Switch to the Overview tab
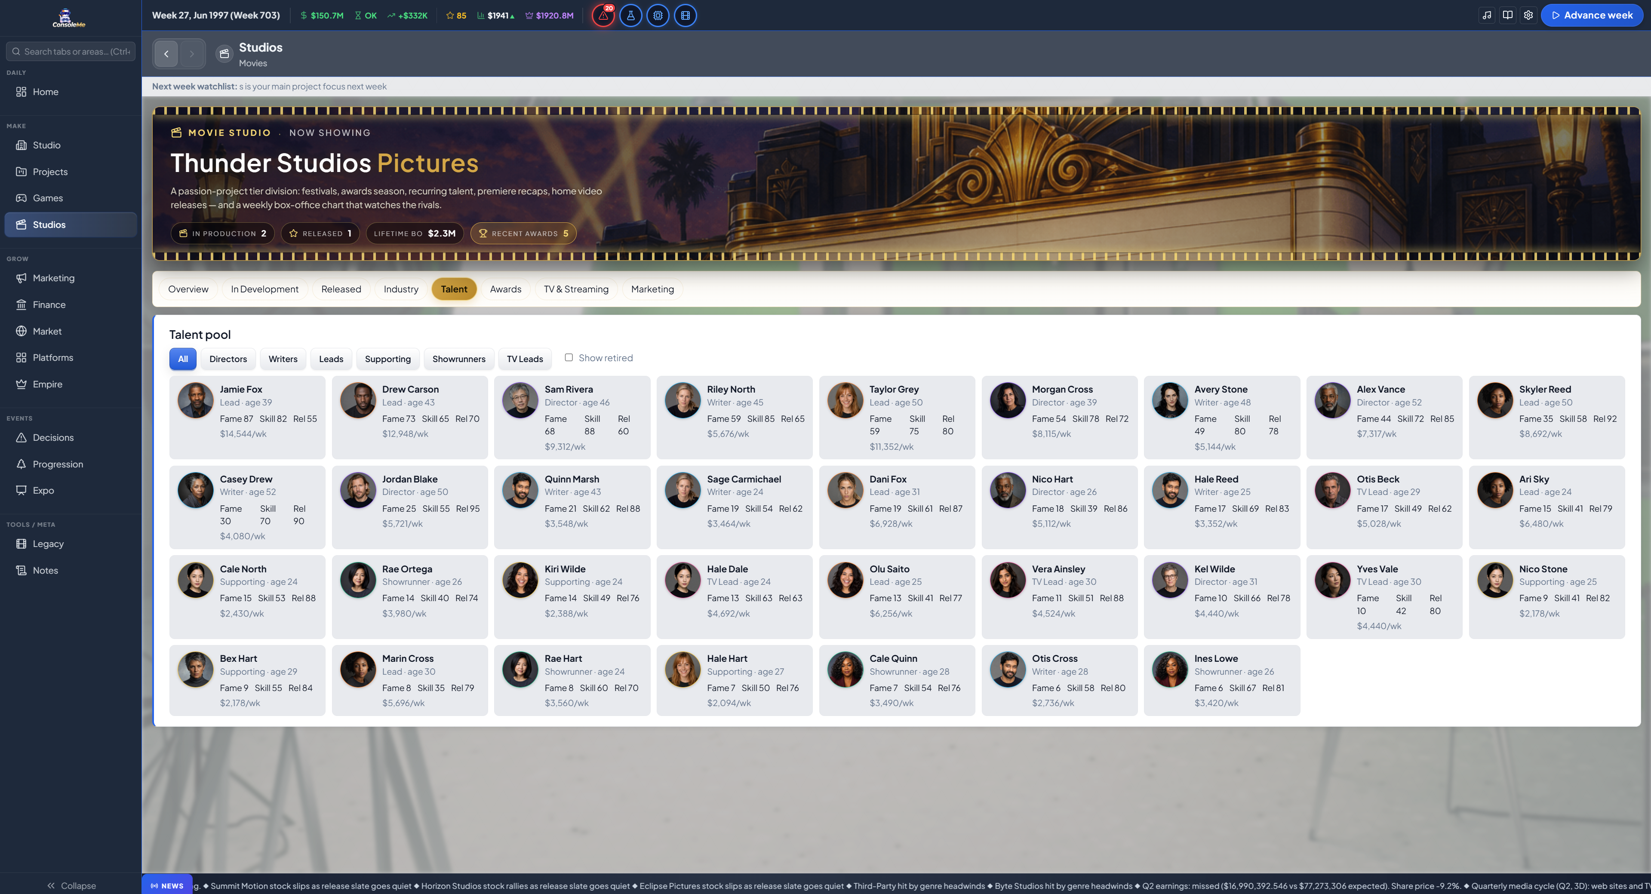Screen dimensions: 1651x894 click(188, 289)
